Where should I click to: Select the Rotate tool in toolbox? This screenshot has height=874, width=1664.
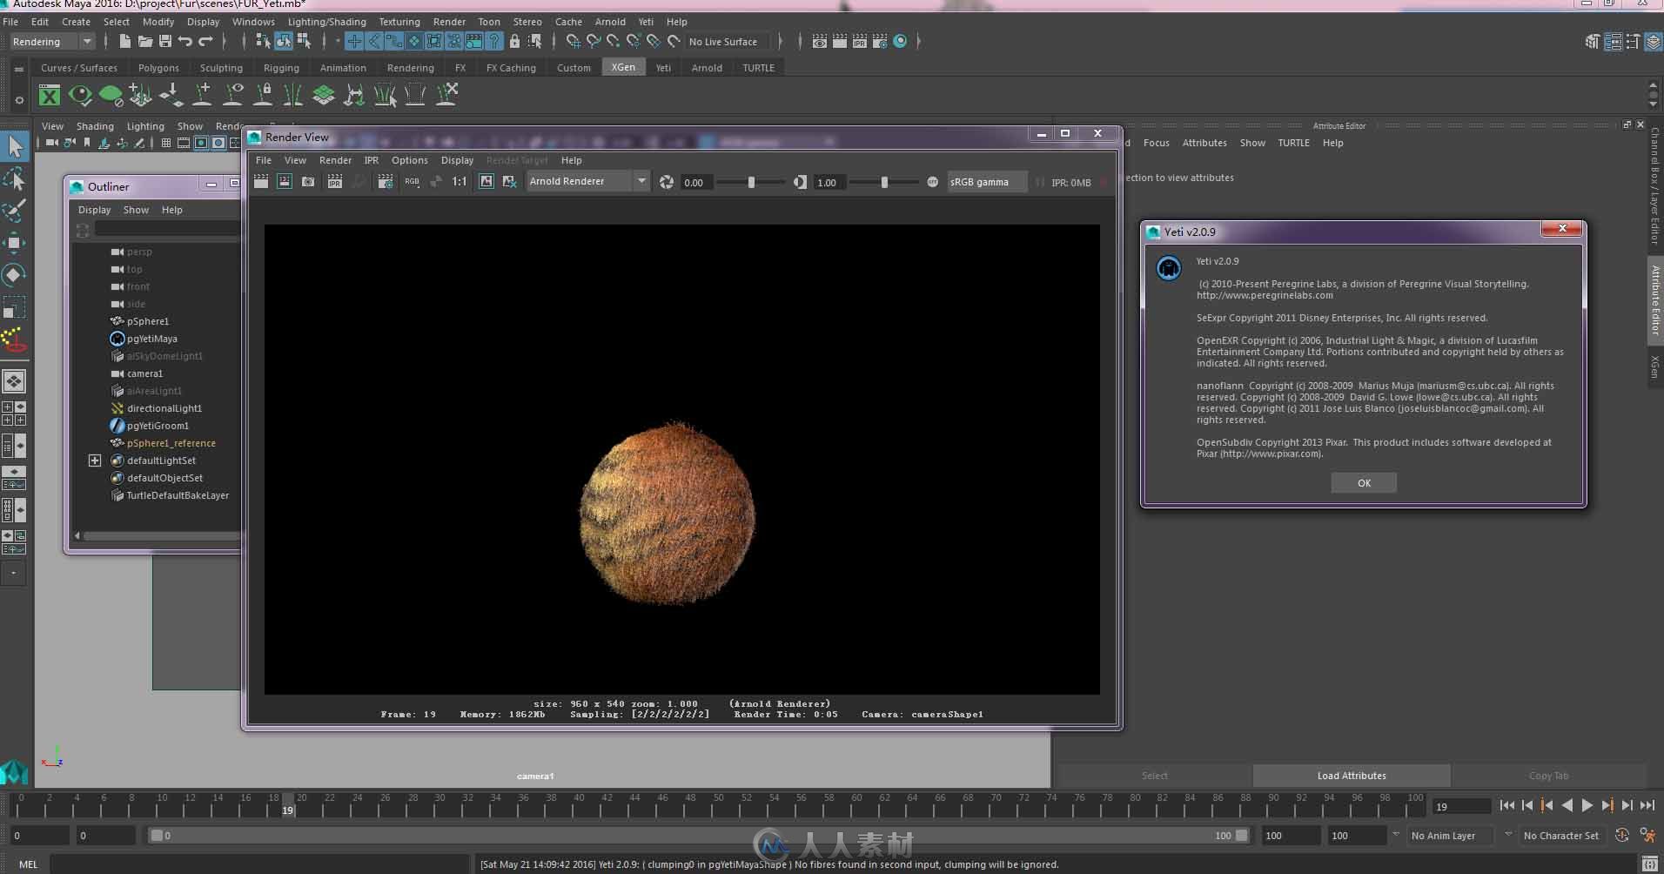(x=15, y=275)
